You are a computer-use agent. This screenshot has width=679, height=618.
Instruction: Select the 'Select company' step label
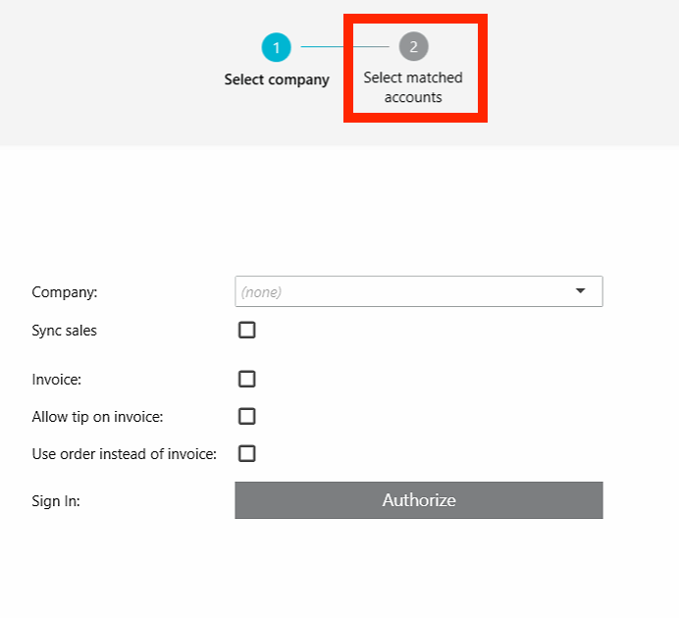tap(277, 79)
